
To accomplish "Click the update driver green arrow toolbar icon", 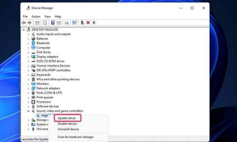I will (82, 23).
